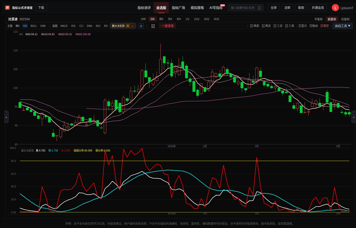Open the 指标广场 tab
This screenshot has width=356, height=228.
(x=179, y=8)
